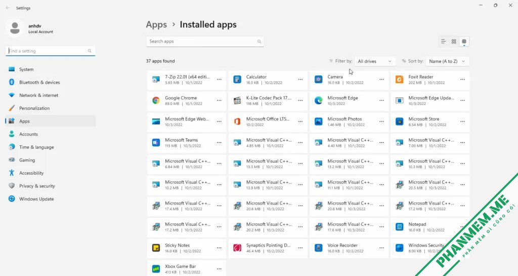Open more options for Notepad
The image size is (518, 276).
(x=462, y=227)
